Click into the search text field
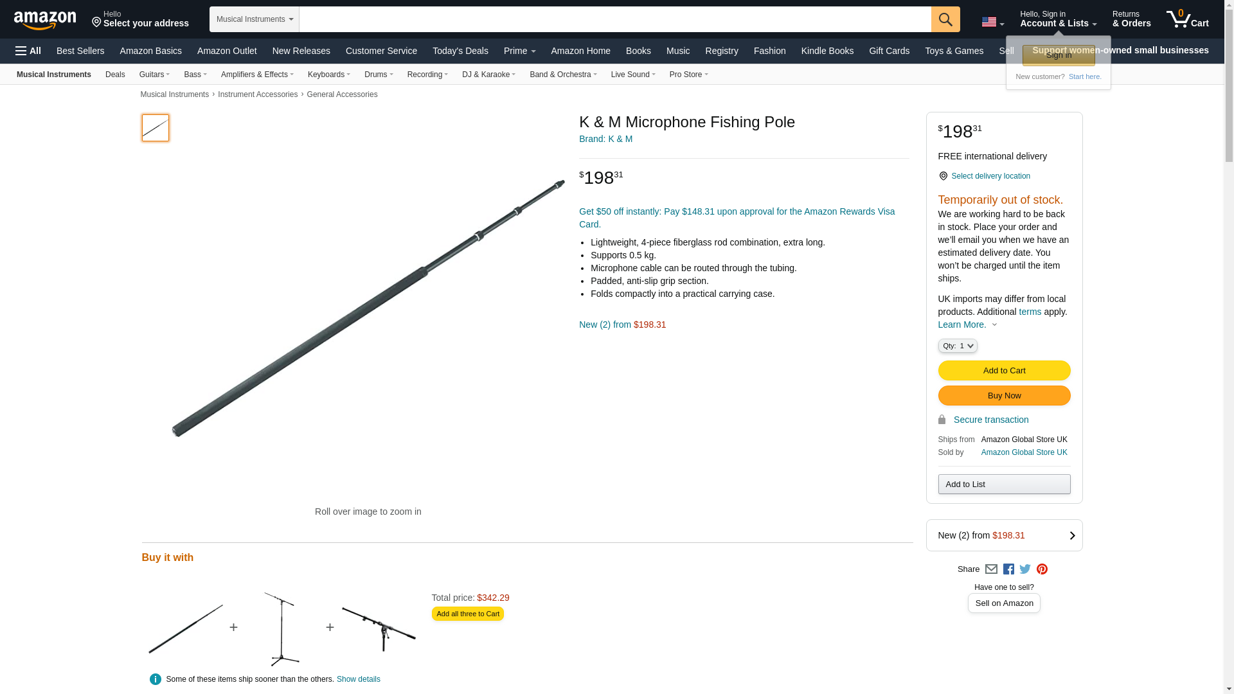 614,19
